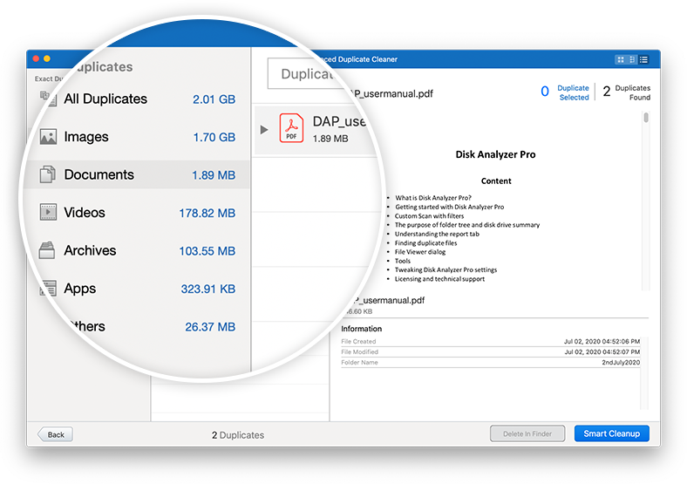
Task: Click the File Created date value
Action: click(602, 341)
